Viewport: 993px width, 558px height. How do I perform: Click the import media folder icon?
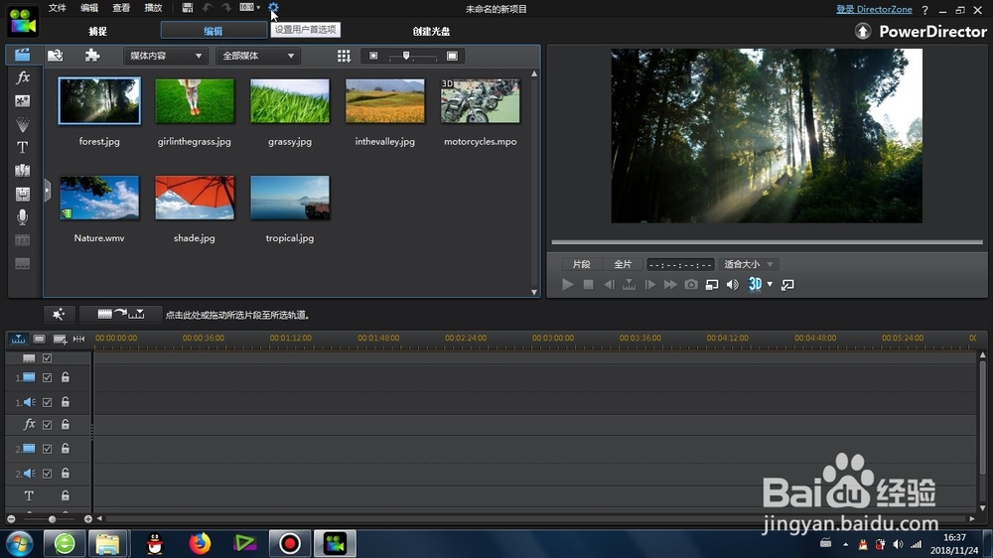click(x=55, y=55)
